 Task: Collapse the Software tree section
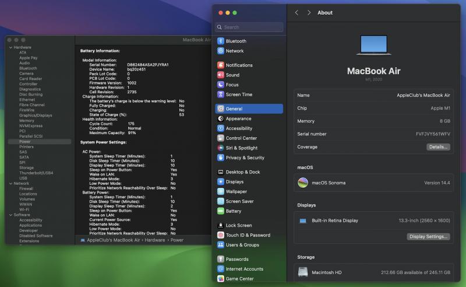coord(10,215)
